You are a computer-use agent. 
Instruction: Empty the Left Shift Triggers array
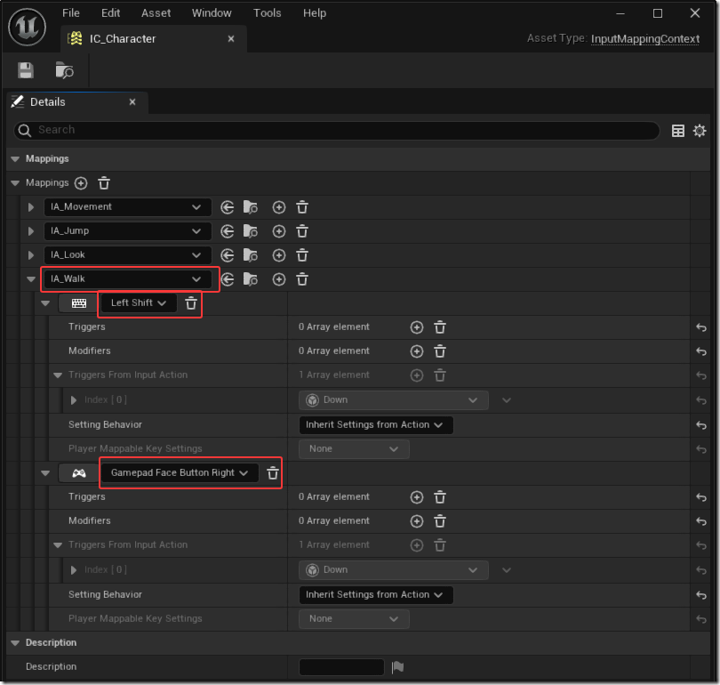click(x=440, y=327)
